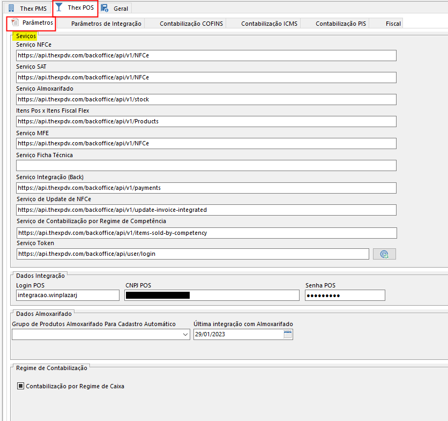Image resolution: width=448 pixels, height=421 pixels.
Task: Click the Seviços group heading
Action: (x=26, y=36)
